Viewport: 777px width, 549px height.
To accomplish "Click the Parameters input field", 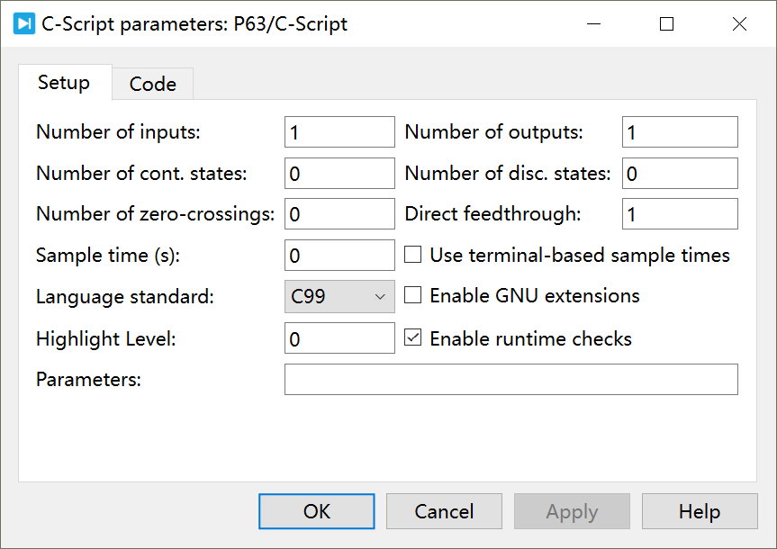I will tap(510, 379).
